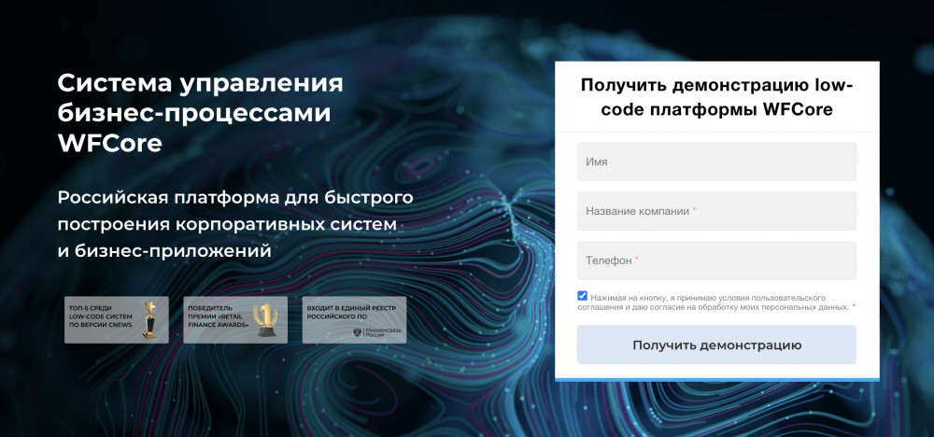Viewport: 934px width, 437px height.
Task: Click the consent text about пользовательского соглашения
Action: click(715, 302)
